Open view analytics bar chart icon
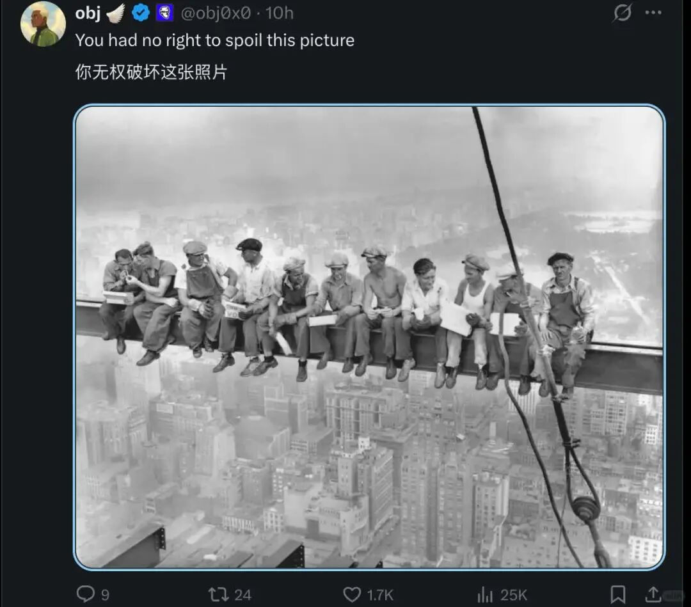691x607 pixels. click(x=486, y=594)
